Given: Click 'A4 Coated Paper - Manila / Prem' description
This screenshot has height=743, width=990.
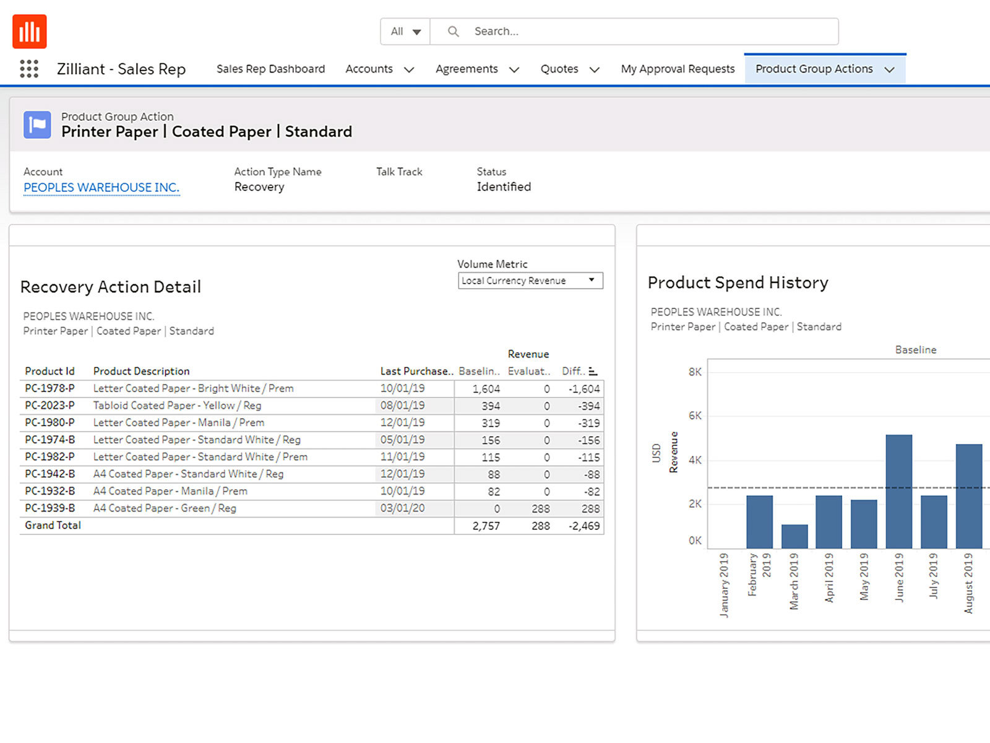Looking at the screenshot, I should [170, 491].
